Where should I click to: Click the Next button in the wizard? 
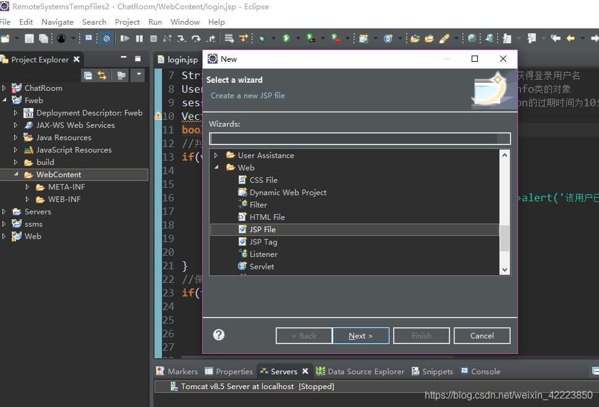click(x=361, y=335)
